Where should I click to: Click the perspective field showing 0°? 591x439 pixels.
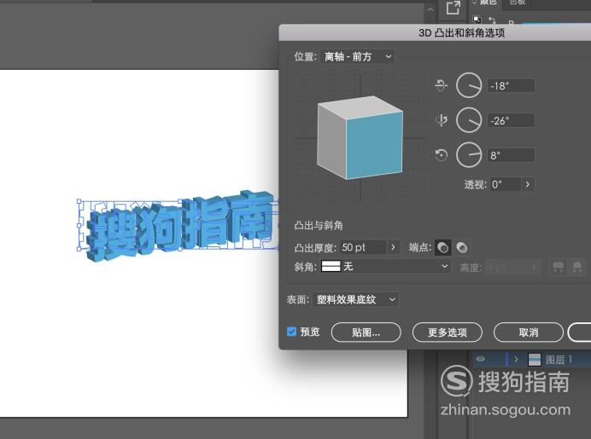(506, 184)
